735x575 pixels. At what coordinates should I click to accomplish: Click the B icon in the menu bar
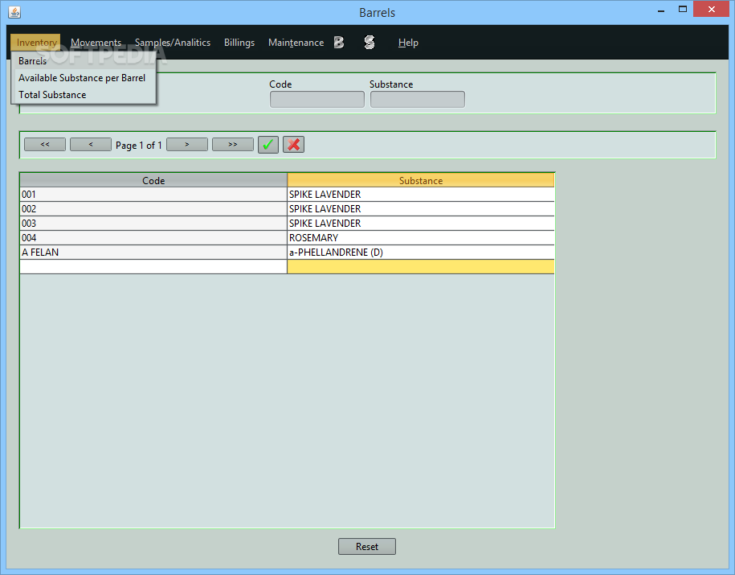tap(338, 43)
